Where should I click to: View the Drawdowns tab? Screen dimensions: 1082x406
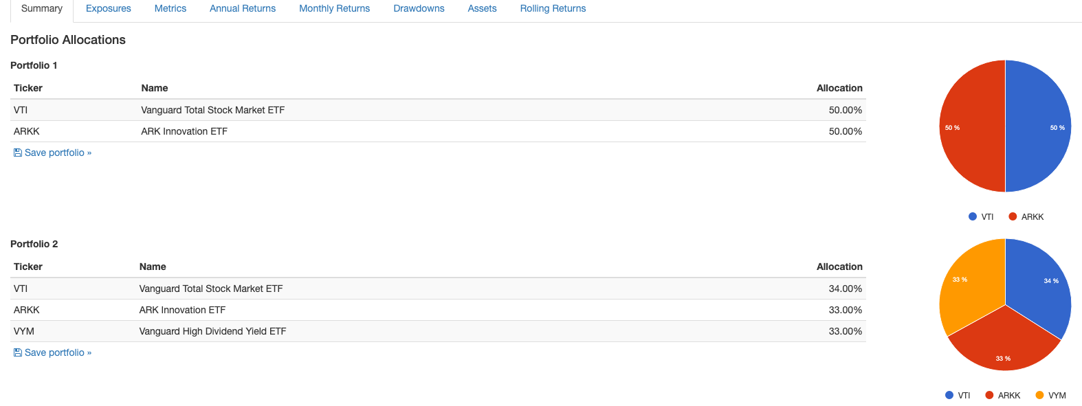[419, 9]
